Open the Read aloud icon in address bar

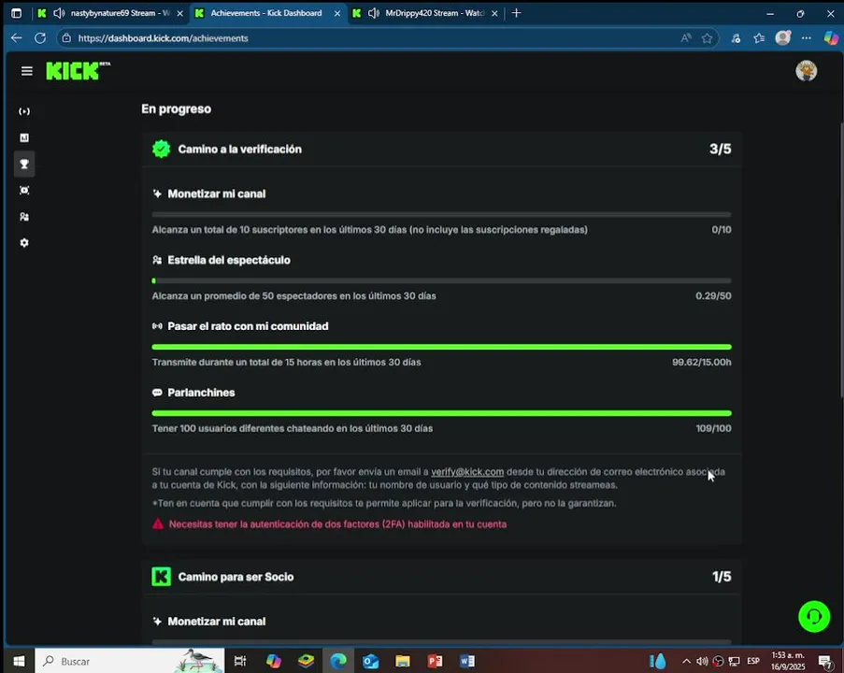(685, 38)
